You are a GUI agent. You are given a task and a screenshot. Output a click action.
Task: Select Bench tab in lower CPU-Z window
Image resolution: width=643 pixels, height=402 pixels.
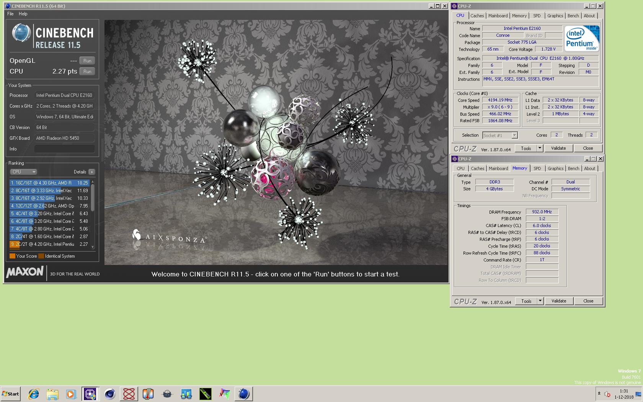pos(573,168)
